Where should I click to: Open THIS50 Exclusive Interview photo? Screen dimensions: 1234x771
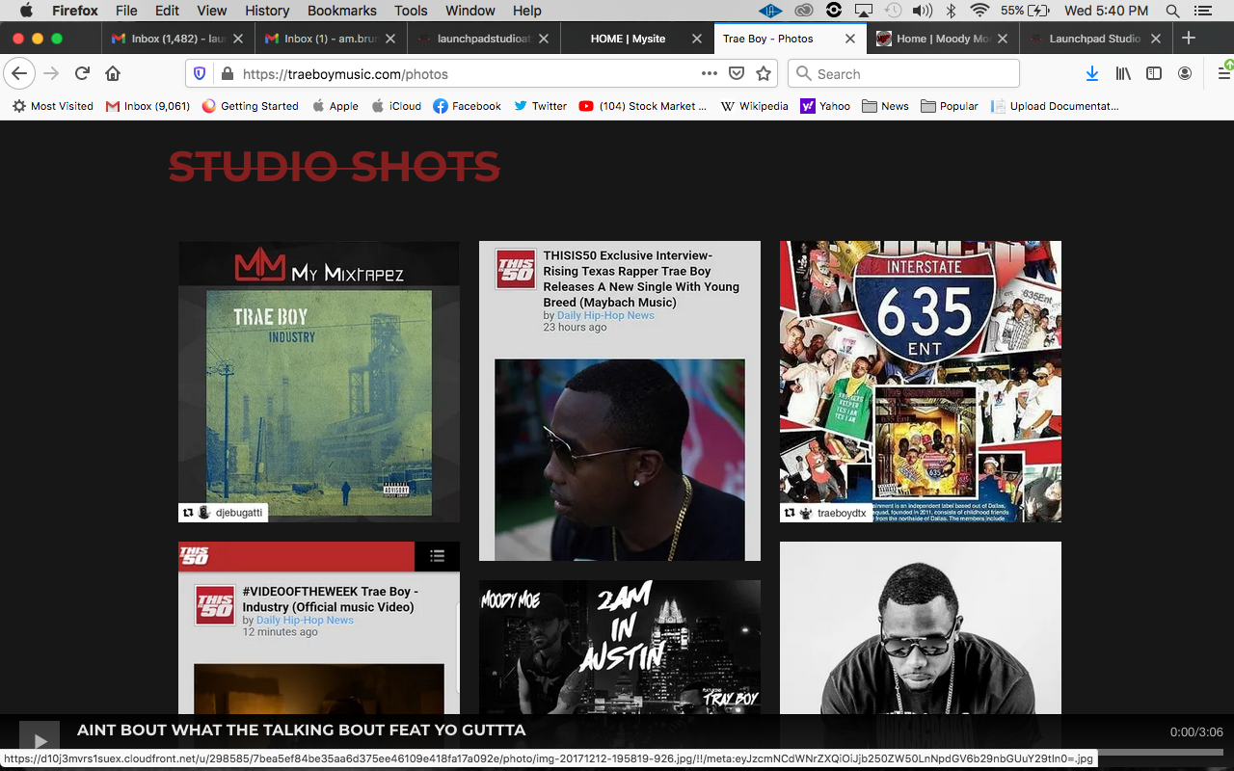pyautogui.click(x=620, y=401)
